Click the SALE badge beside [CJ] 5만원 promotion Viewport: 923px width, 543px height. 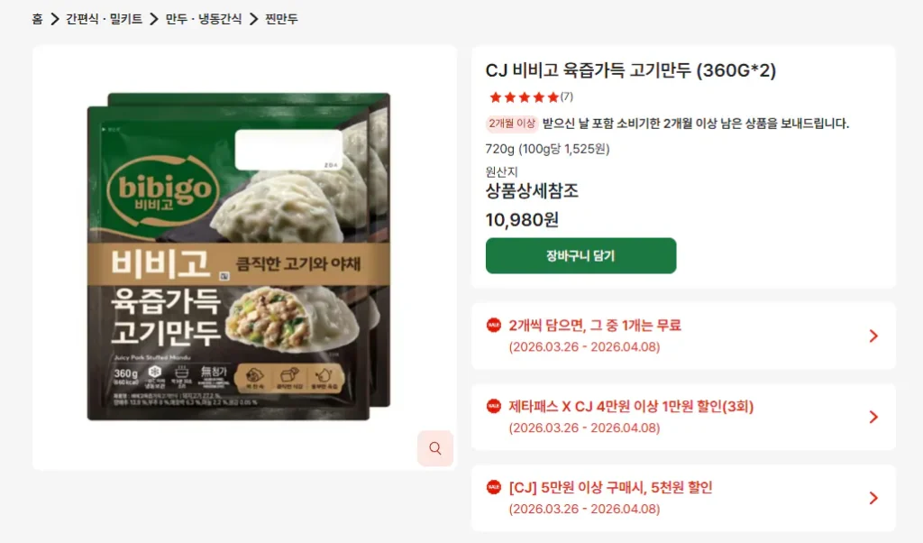[493, 487]
